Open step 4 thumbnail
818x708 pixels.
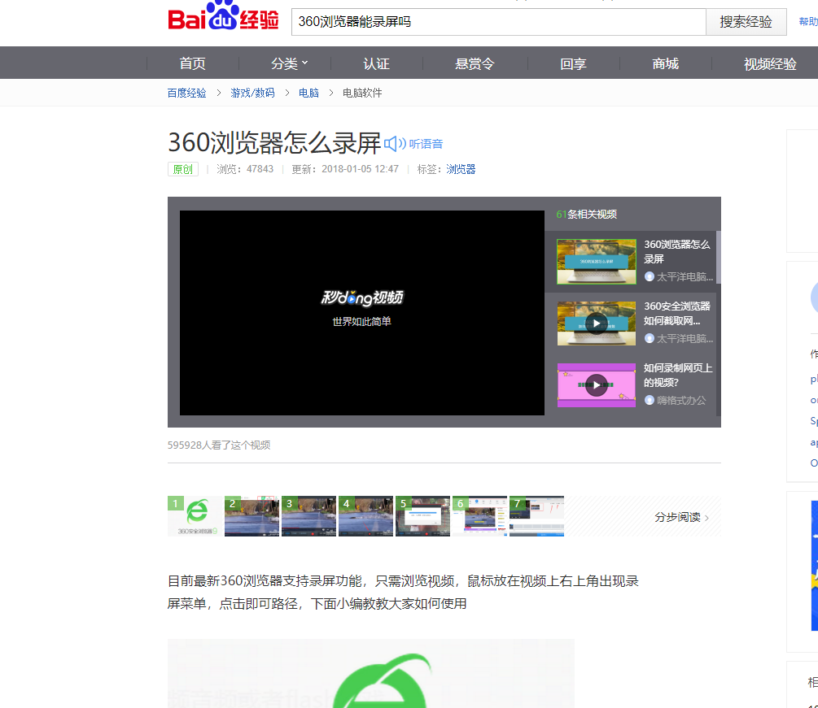tap(365, 516)
